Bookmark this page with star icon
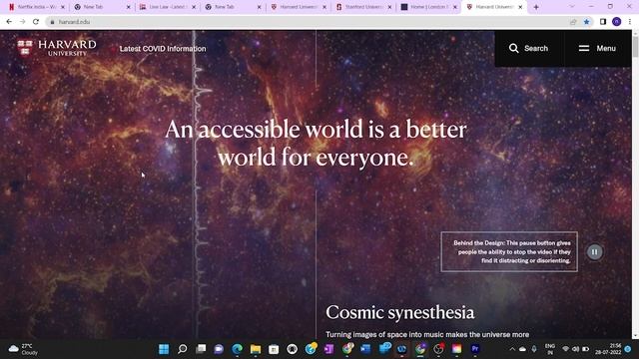 coord(586,22)
